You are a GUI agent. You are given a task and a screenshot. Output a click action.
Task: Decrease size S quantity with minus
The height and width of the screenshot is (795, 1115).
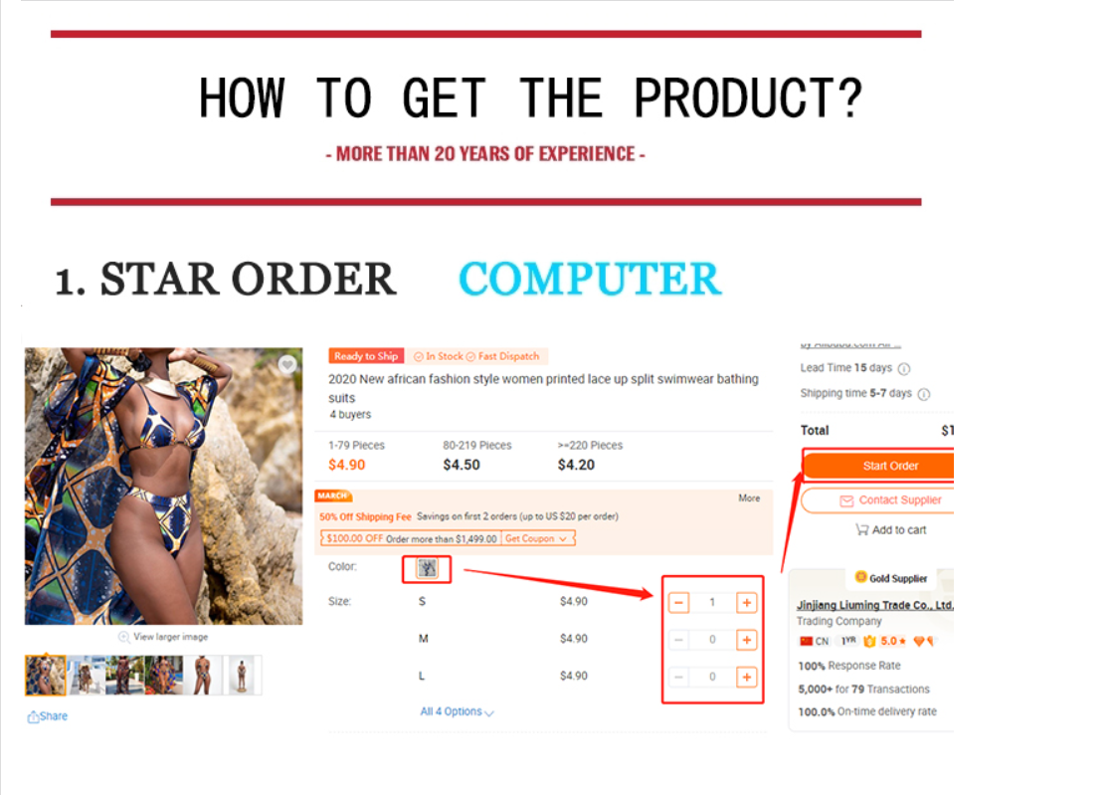(x=679, y=603)
